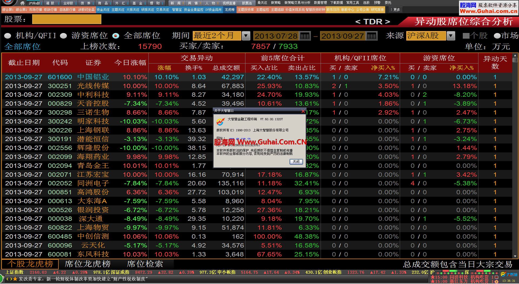Click the TDR right arrow
Viewport: 519px width, 284px height.
(x=387, y=22)
